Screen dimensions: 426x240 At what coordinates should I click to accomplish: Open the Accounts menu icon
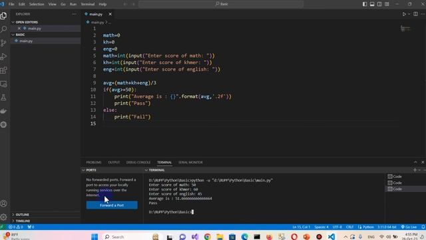(x=4, y=203)
